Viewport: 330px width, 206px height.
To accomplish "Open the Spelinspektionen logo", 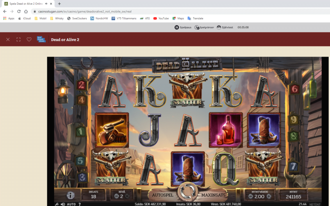I will click(41, 39).
